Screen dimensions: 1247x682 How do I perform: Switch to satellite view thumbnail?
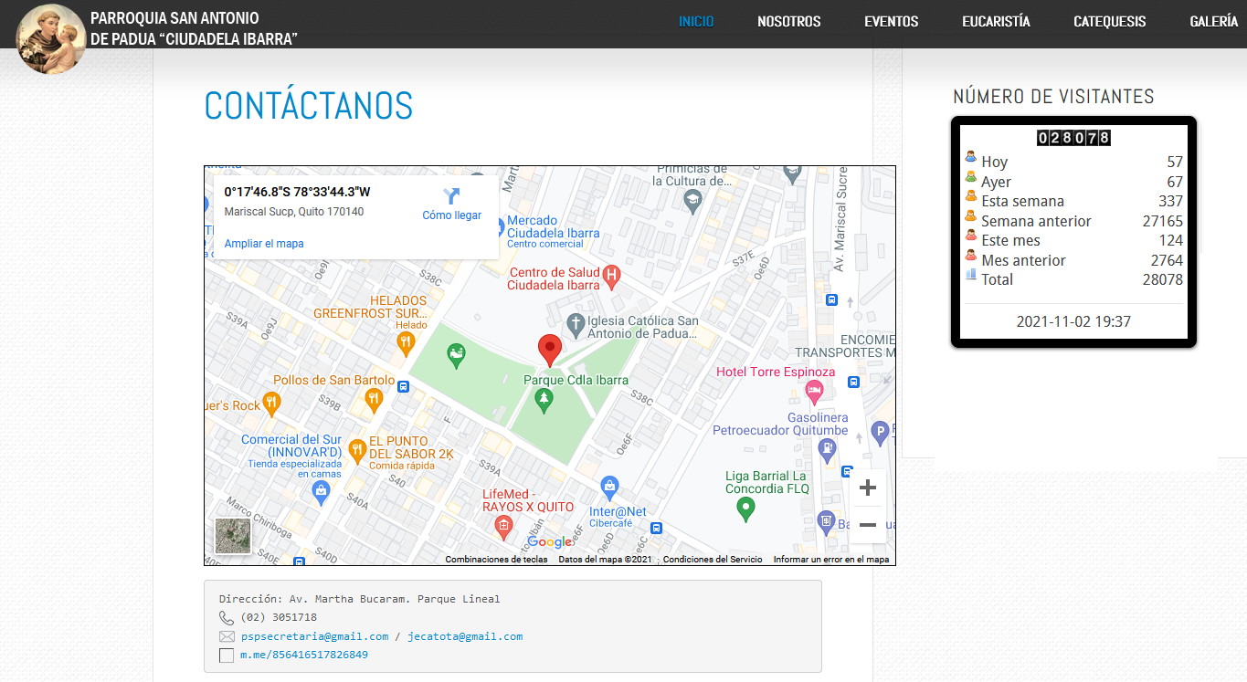pos(232,536)
